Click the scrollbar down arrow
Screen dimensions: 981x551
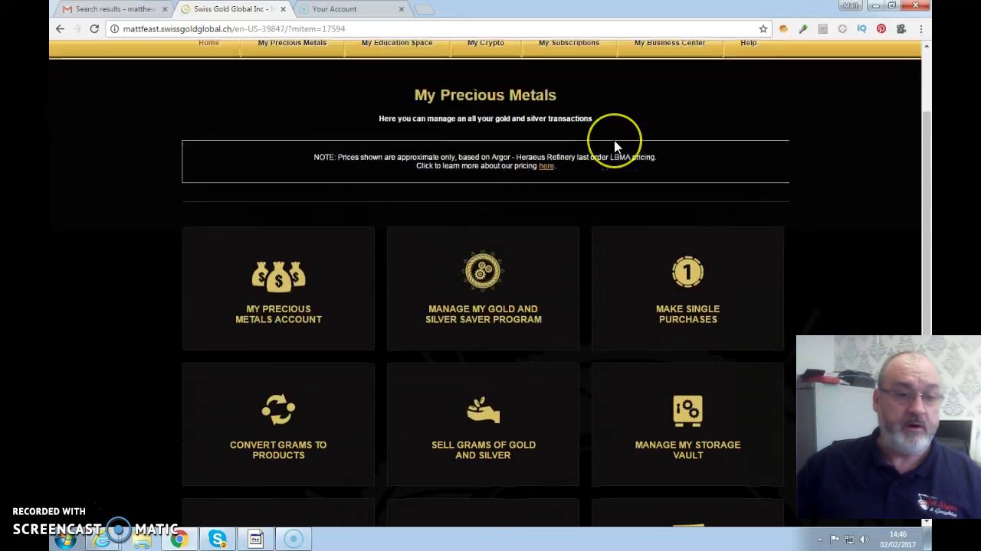(x=926, y=522)
